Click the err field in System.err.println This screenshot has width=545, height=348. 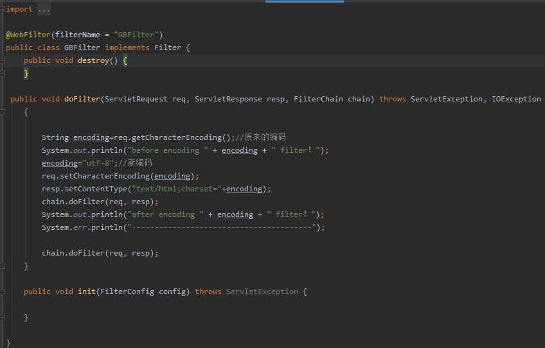pos(80,227)
